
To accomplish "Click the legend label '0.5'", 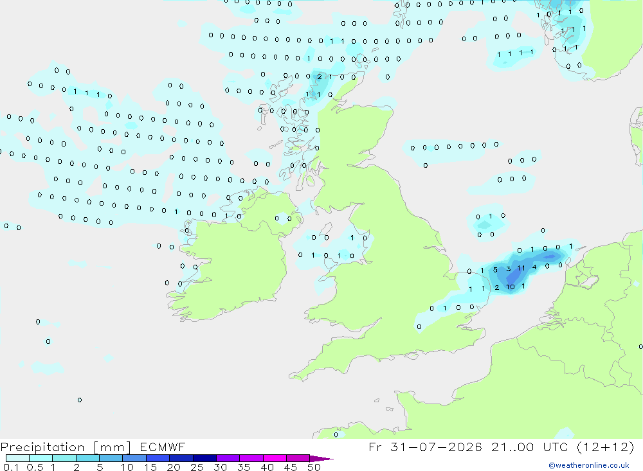I will pos(35,467).
